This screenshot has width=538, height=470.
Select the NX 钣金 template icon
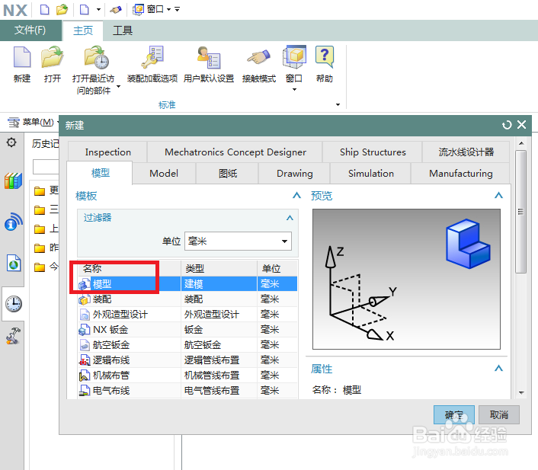point(85,330)
